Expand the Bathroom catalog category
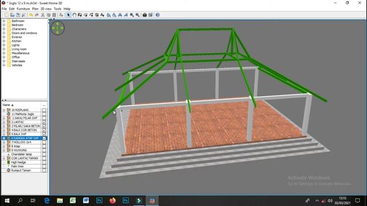Screen dimensions: 367x206 tap(4, 21)
